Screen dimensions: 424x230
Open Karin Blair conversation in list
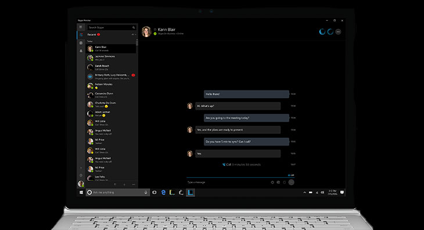(x=111, y=49)
